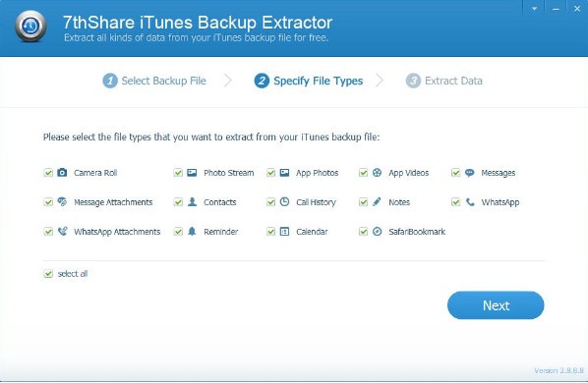Toggle the App Videos checkbox
588x383 pixels.
click(x=363, y=173)
